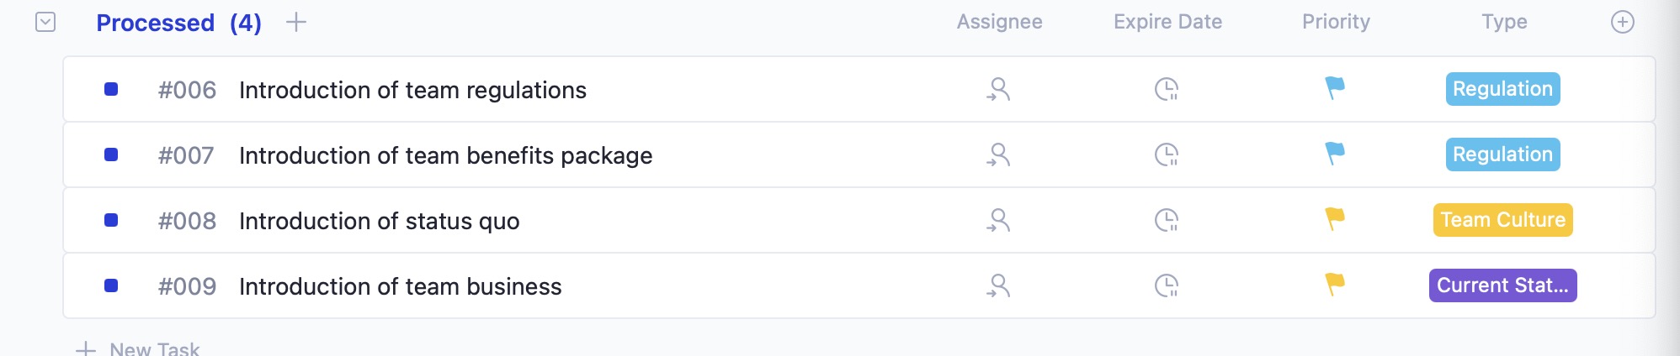
Task: Click the Priority column header
Action: coord(1336,22)
